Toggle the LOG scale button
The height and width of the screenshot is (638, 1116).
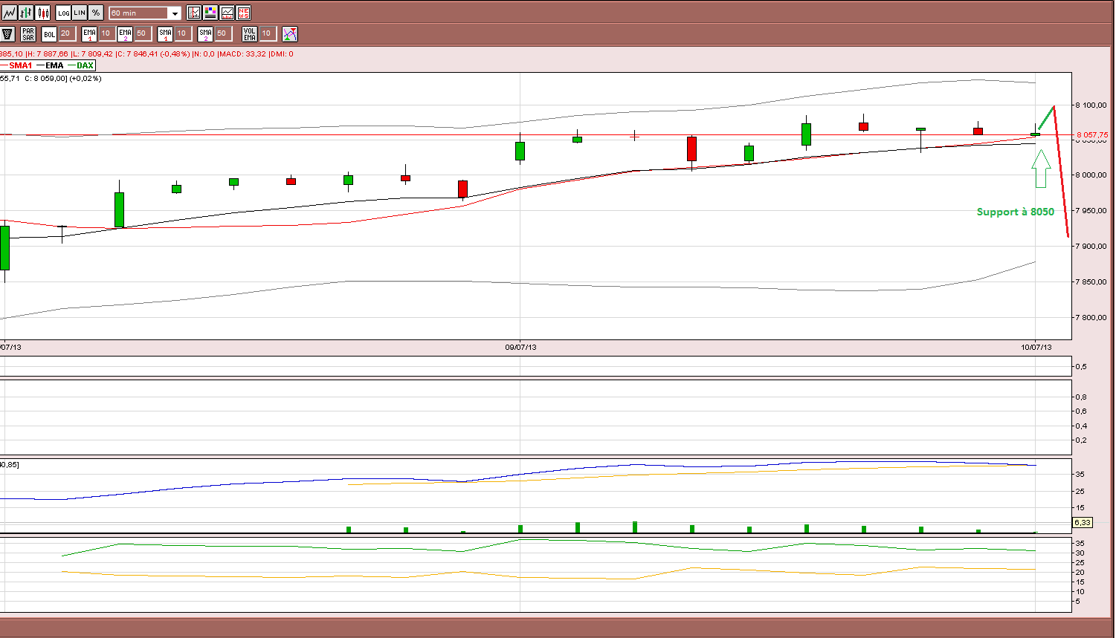(64, 13)
